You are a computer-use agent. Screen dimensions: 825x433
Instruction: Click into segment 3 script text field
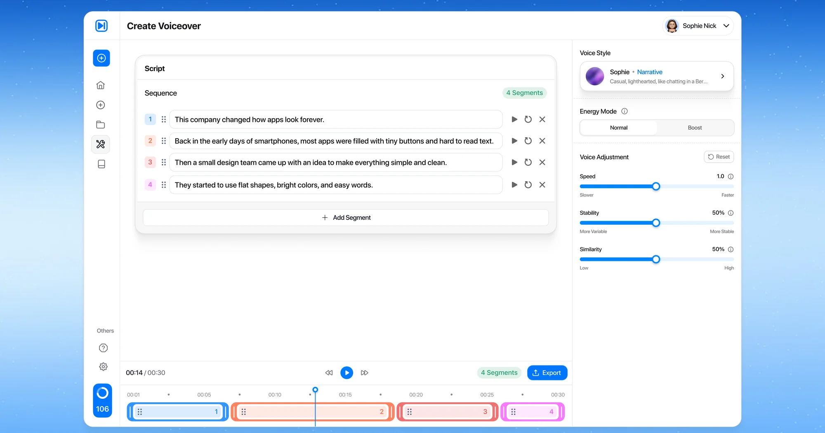[x=336, y=163]
